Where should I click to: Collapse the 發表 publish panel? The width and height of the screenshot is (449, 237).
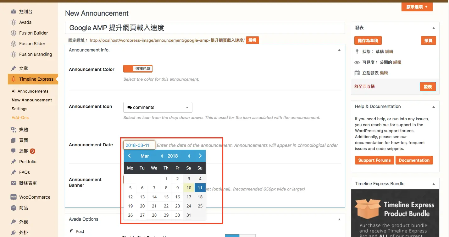click(434, 28)
